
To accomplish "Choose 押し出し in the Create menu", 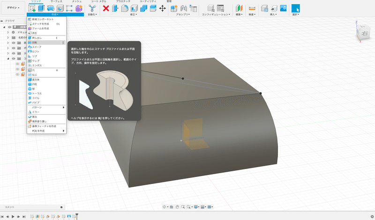I will click(x=46, y=38).
